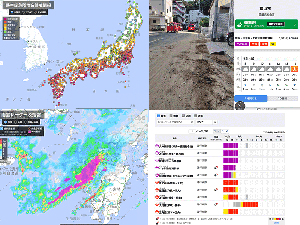The height and width of the screenshot is (225, 300).
Task: Click the 豊肥本線 red status icon
Action: point(158,182)
